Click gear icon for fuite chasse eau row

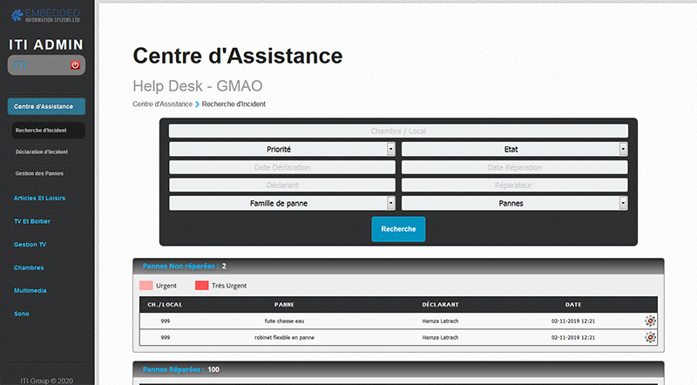650,321
